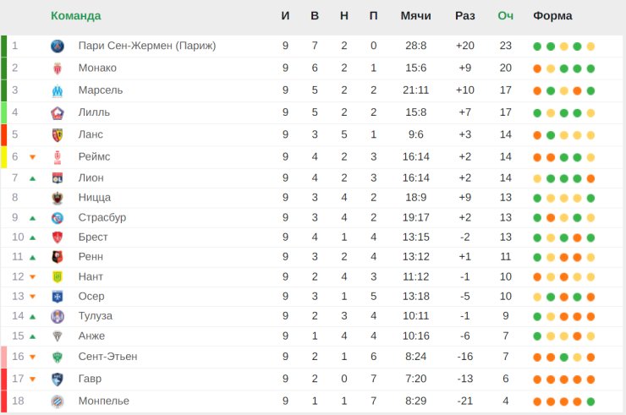Click PSG's latest yellow form dot
Image resolution: width=626 pixels, height=415 pixels.
point(590,46)
